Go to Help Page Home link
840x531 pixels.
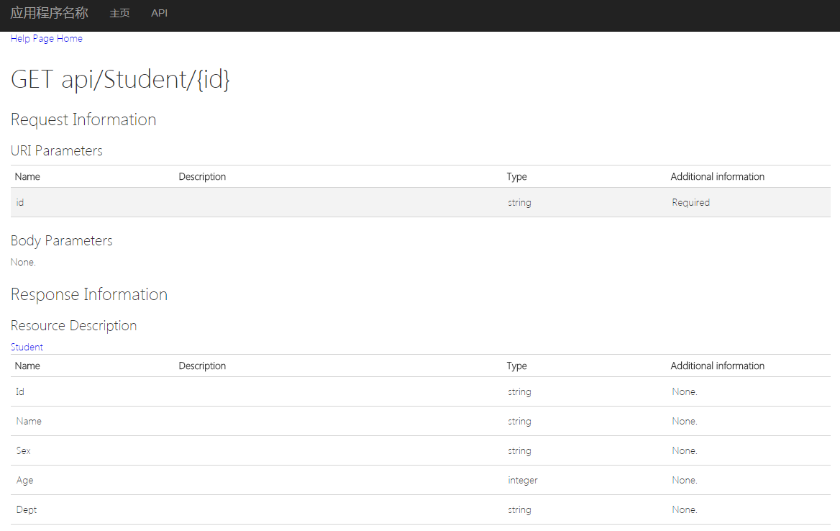coord(47,39)
